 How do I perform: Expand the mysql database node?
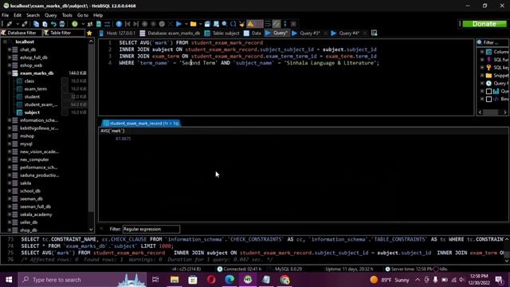pos(10,143)
